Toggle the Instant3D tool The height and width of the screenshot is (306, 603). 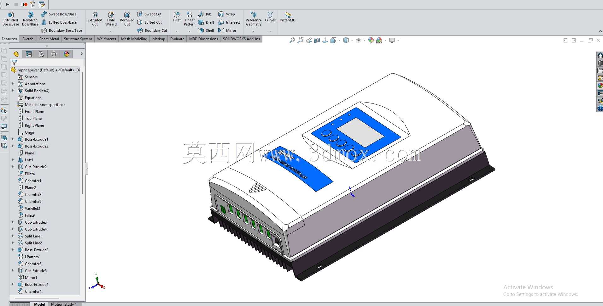(287, 17)
